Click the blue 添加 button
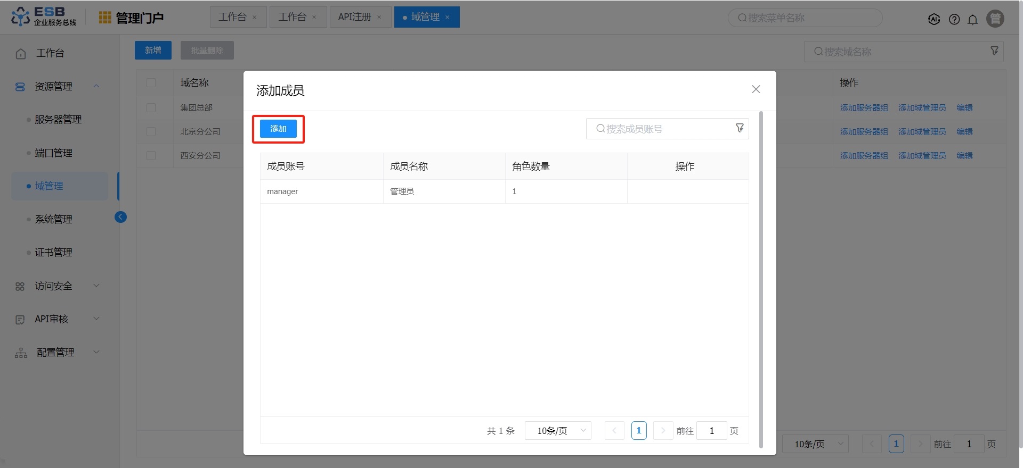1023x468 pixels. (x=278, y=129)
